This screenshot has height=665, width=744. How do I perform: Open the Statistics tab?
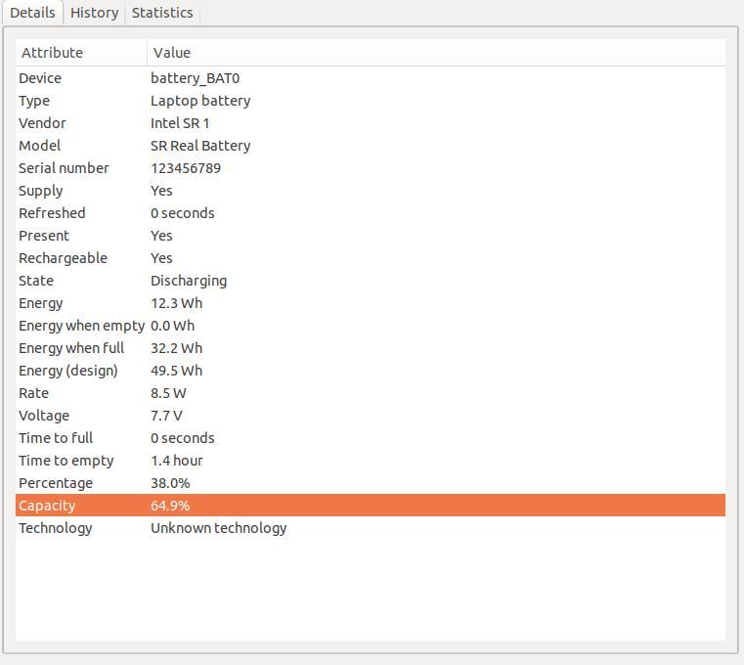(162, 13)
